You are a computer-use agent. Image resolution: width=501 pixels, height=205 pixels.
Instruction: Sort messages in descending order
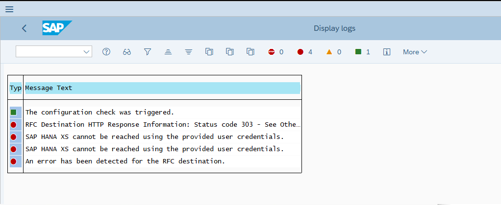pyautogui.click(x=189, y=52)
